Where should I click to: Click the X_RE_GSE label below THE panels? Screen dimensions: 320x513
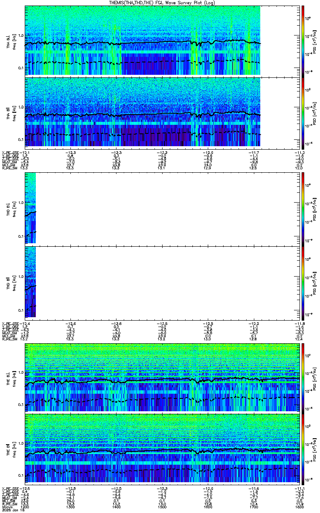[10, 489]
